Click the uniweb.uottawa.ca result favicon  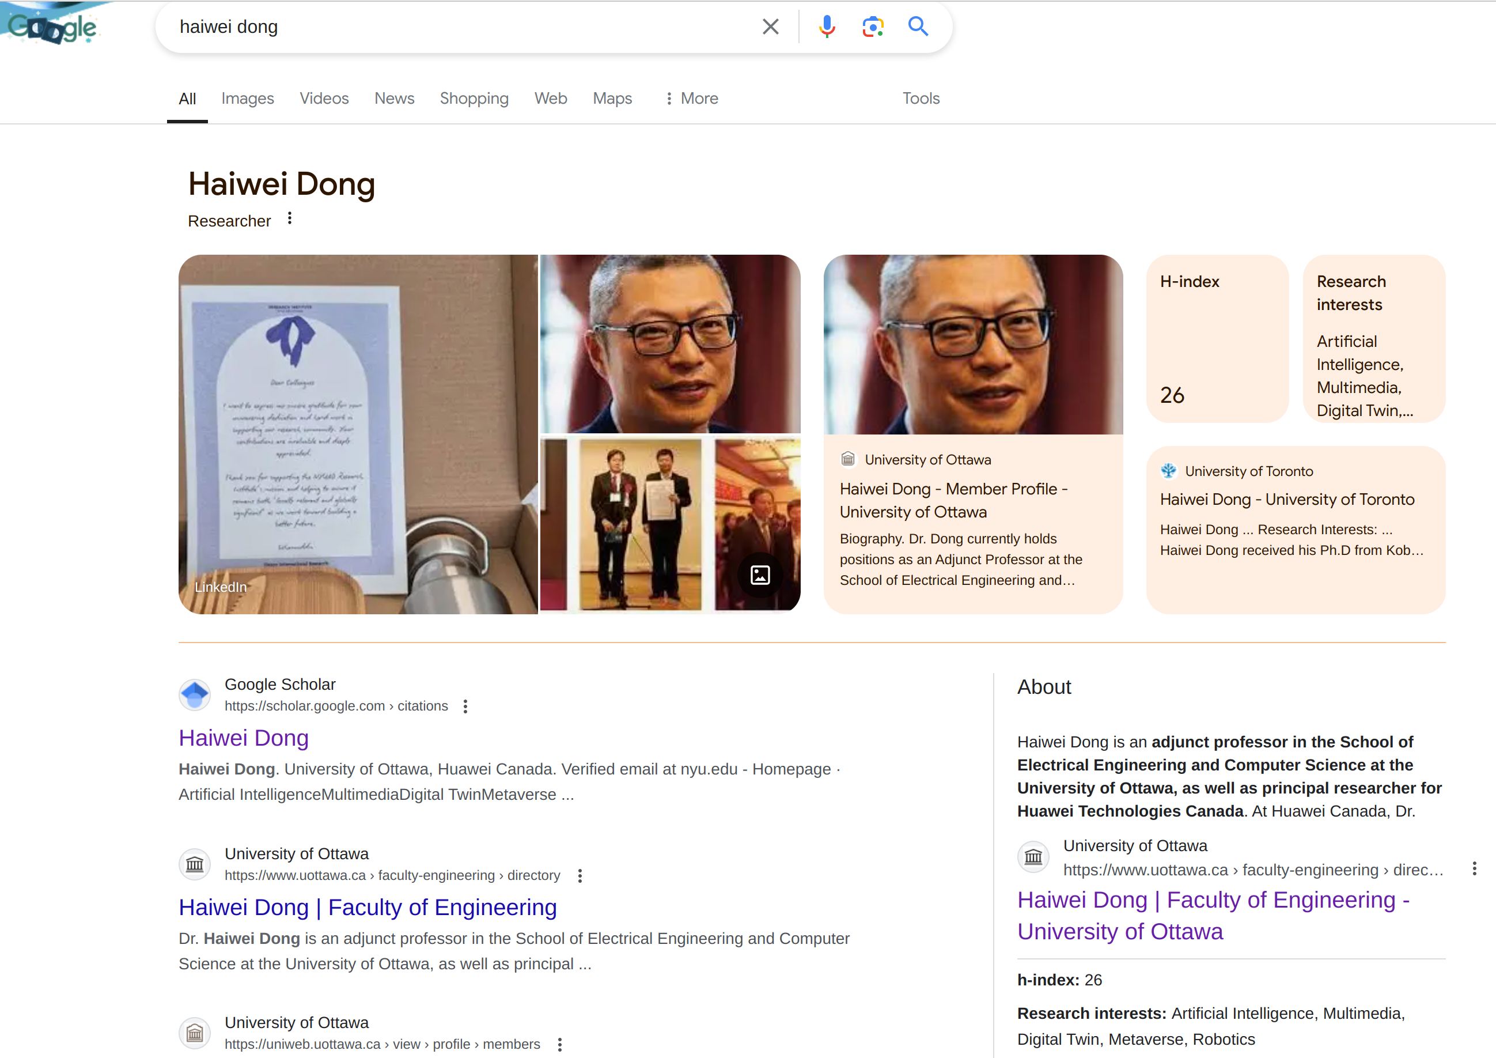194,1033
